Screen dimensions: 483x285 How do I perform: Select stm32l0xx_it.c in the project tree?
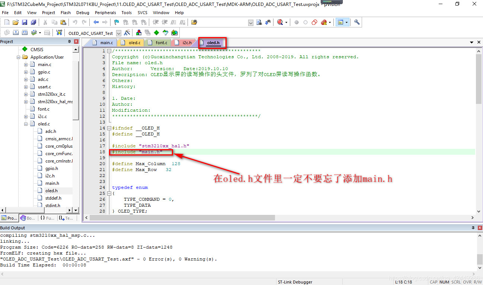pyautogui.click(x=51, y=94)
